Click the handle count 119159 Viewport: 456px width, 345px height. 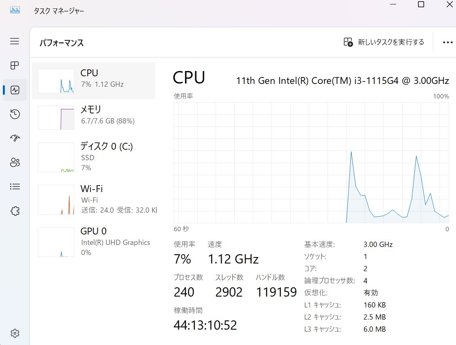pyautogui.click(x=276, y=292)
